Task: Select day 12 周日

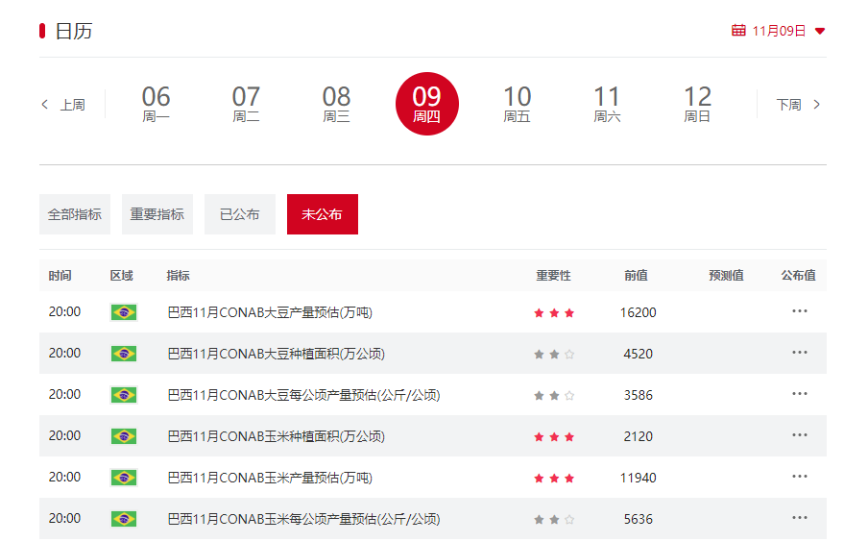Action: click(x=697, y=104)
